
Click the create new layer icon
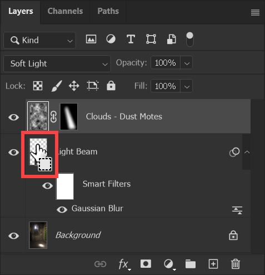(x=213, y=264)
